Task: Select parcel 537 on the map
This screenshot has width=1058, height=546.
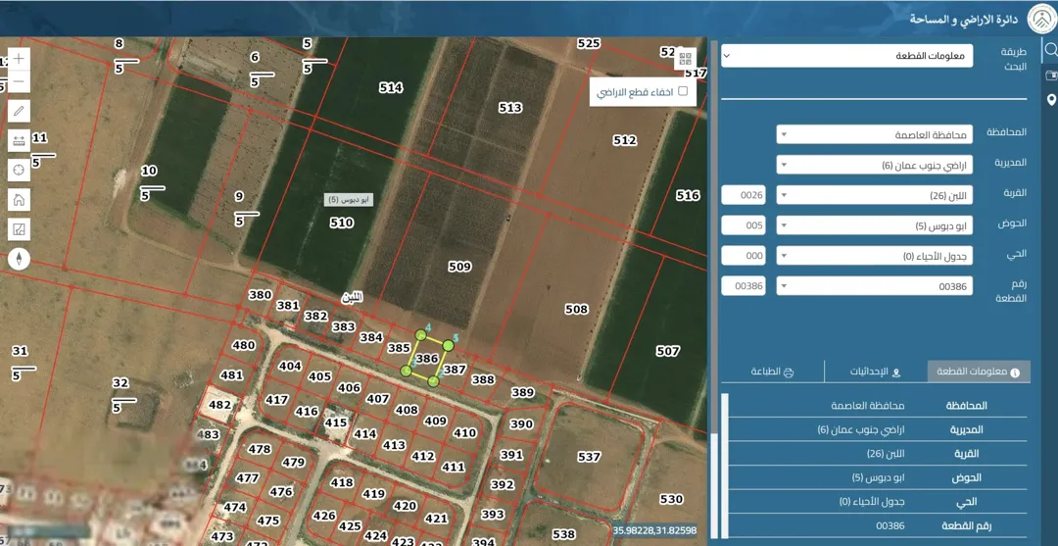Action: [x=589, y=457]
